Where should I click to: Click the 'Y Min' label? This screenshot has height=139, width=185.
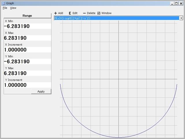pos(9,56)
